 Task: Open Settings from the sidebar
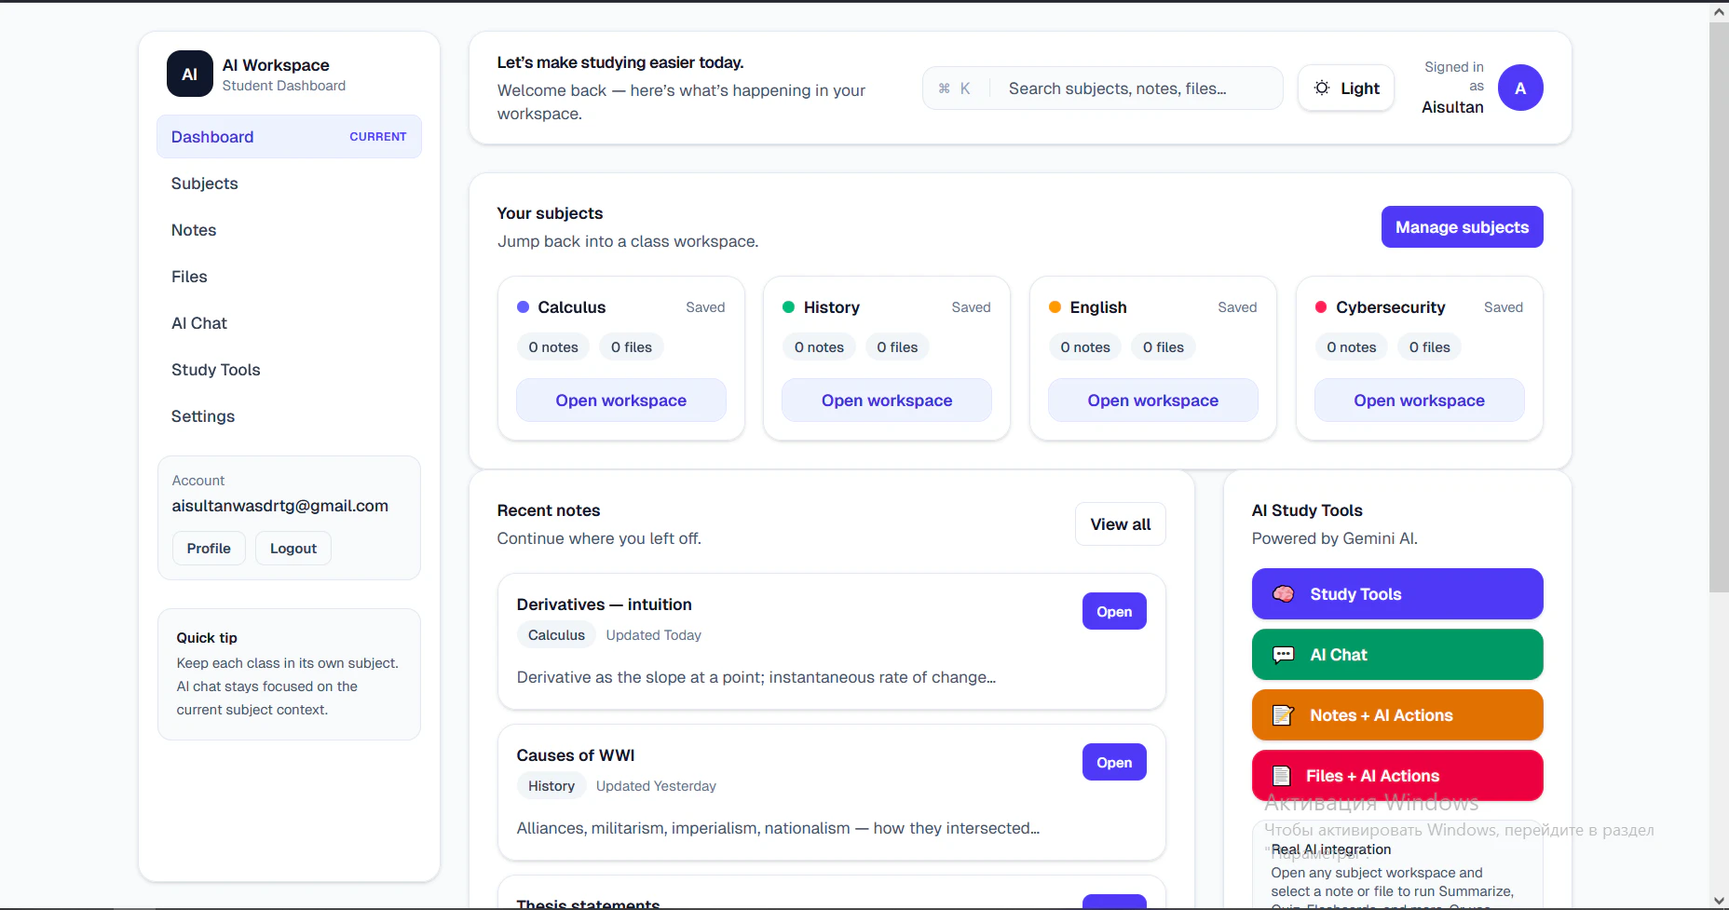pyautogui.click(x=202, y=416)
